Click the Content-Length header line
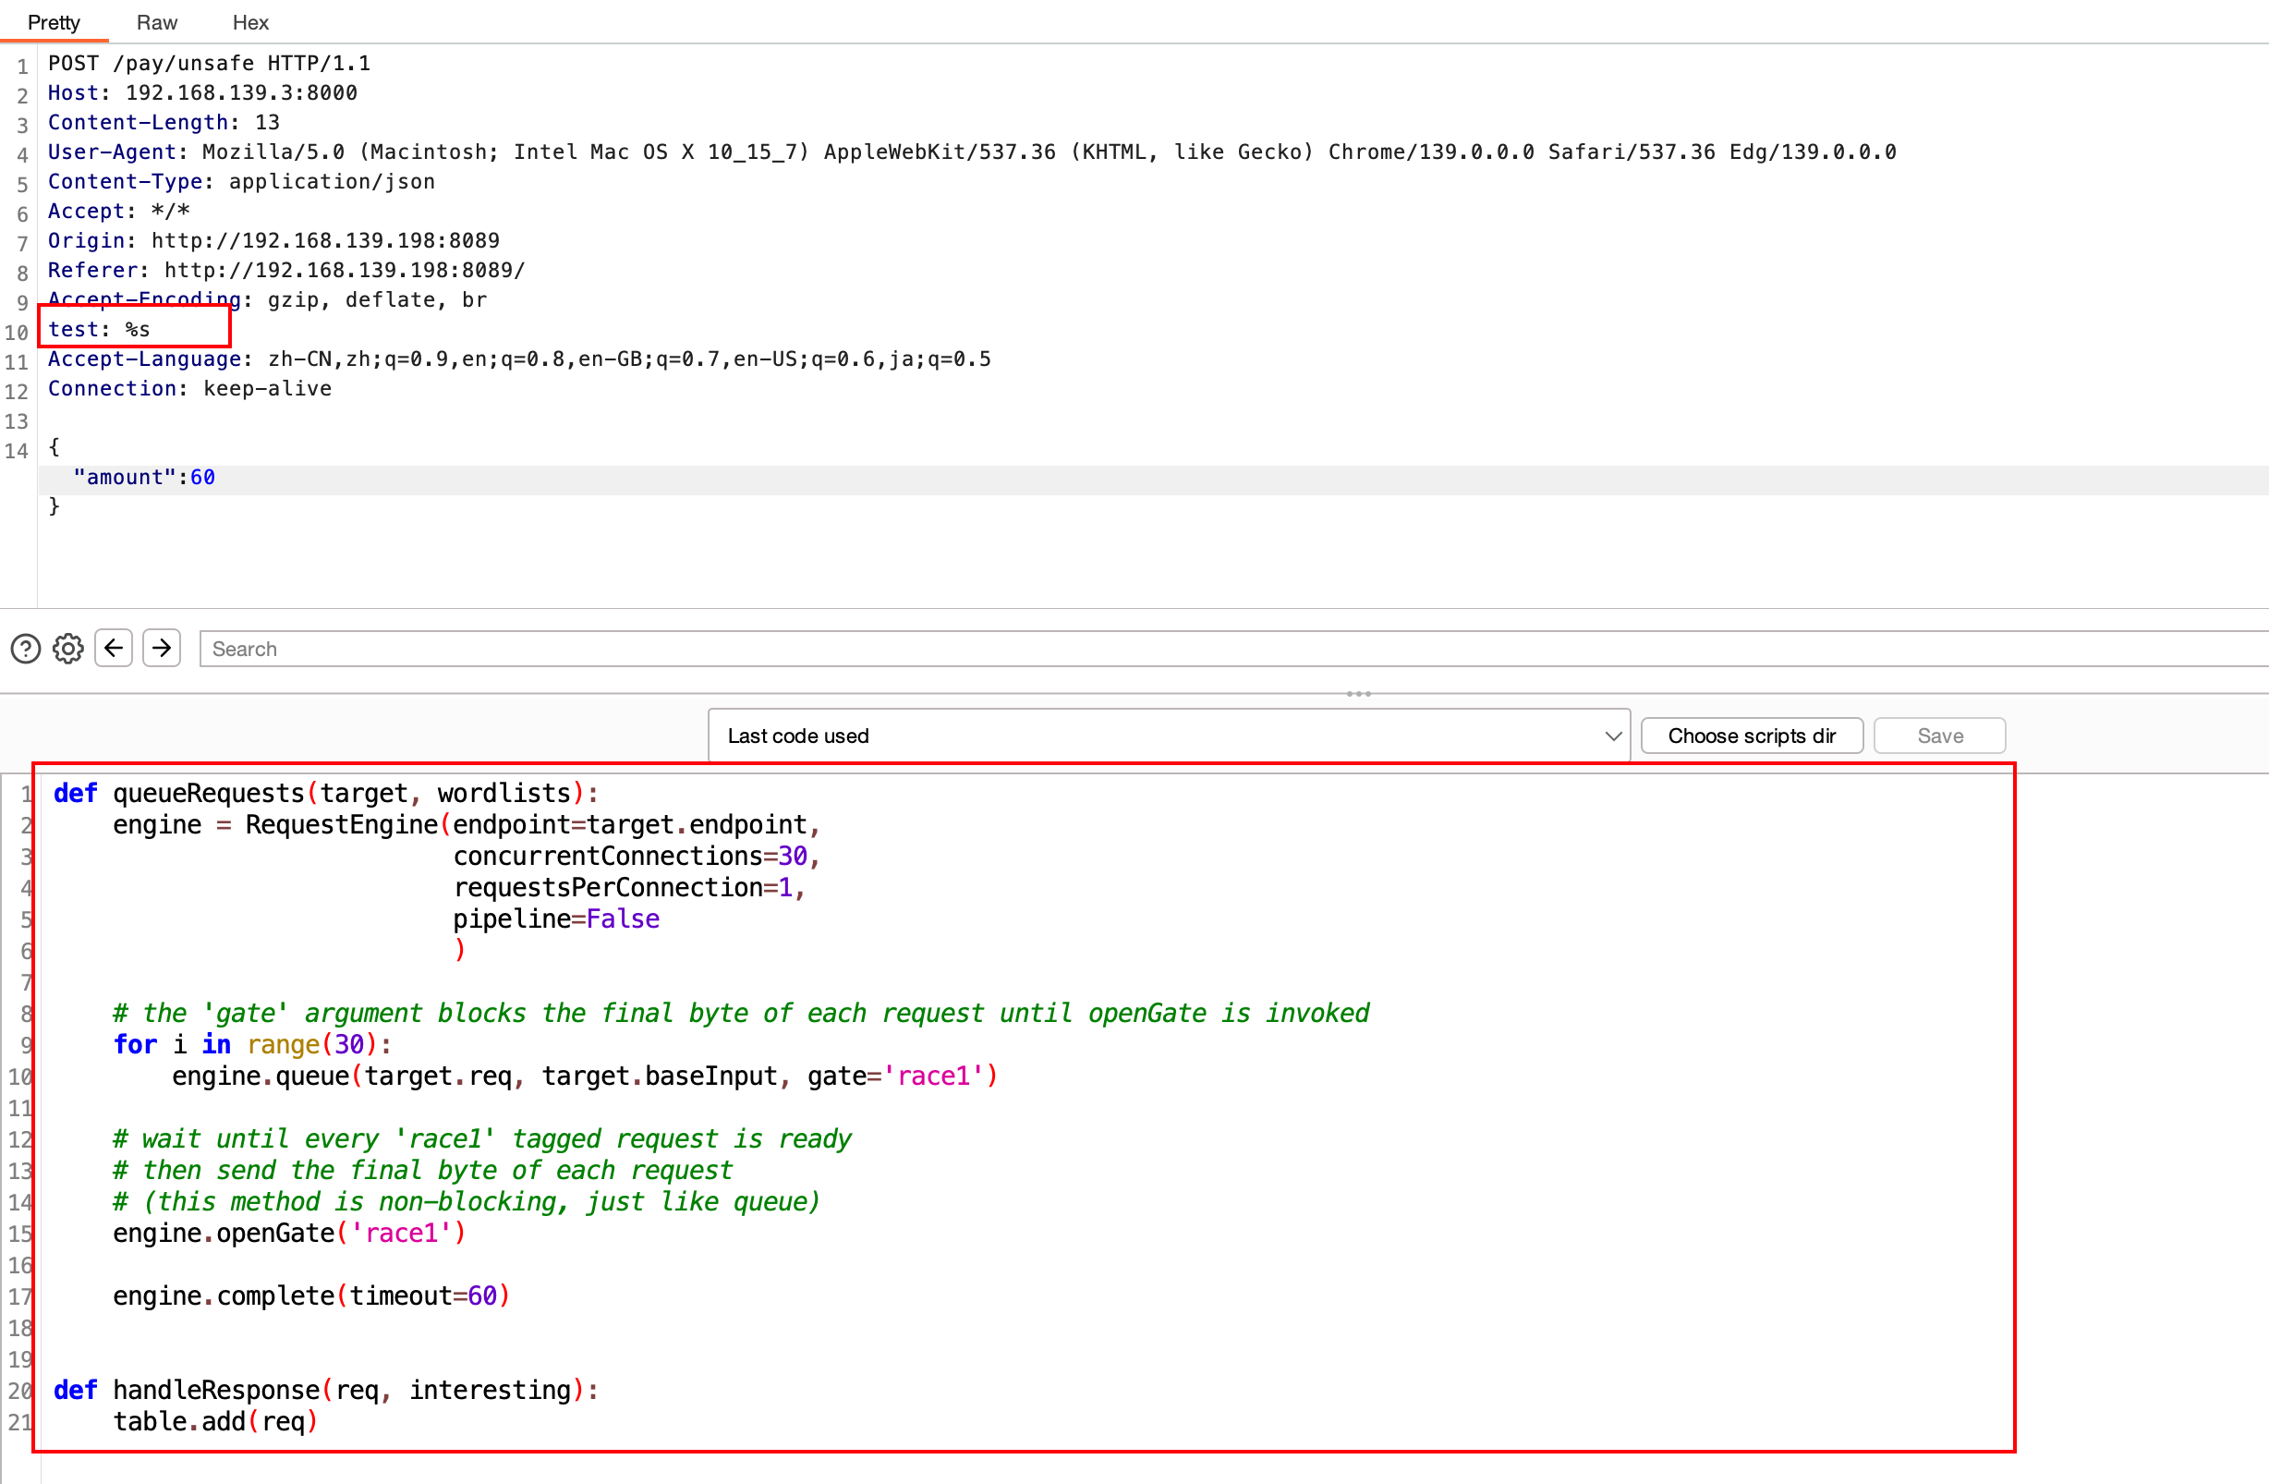 pos(164,123)
